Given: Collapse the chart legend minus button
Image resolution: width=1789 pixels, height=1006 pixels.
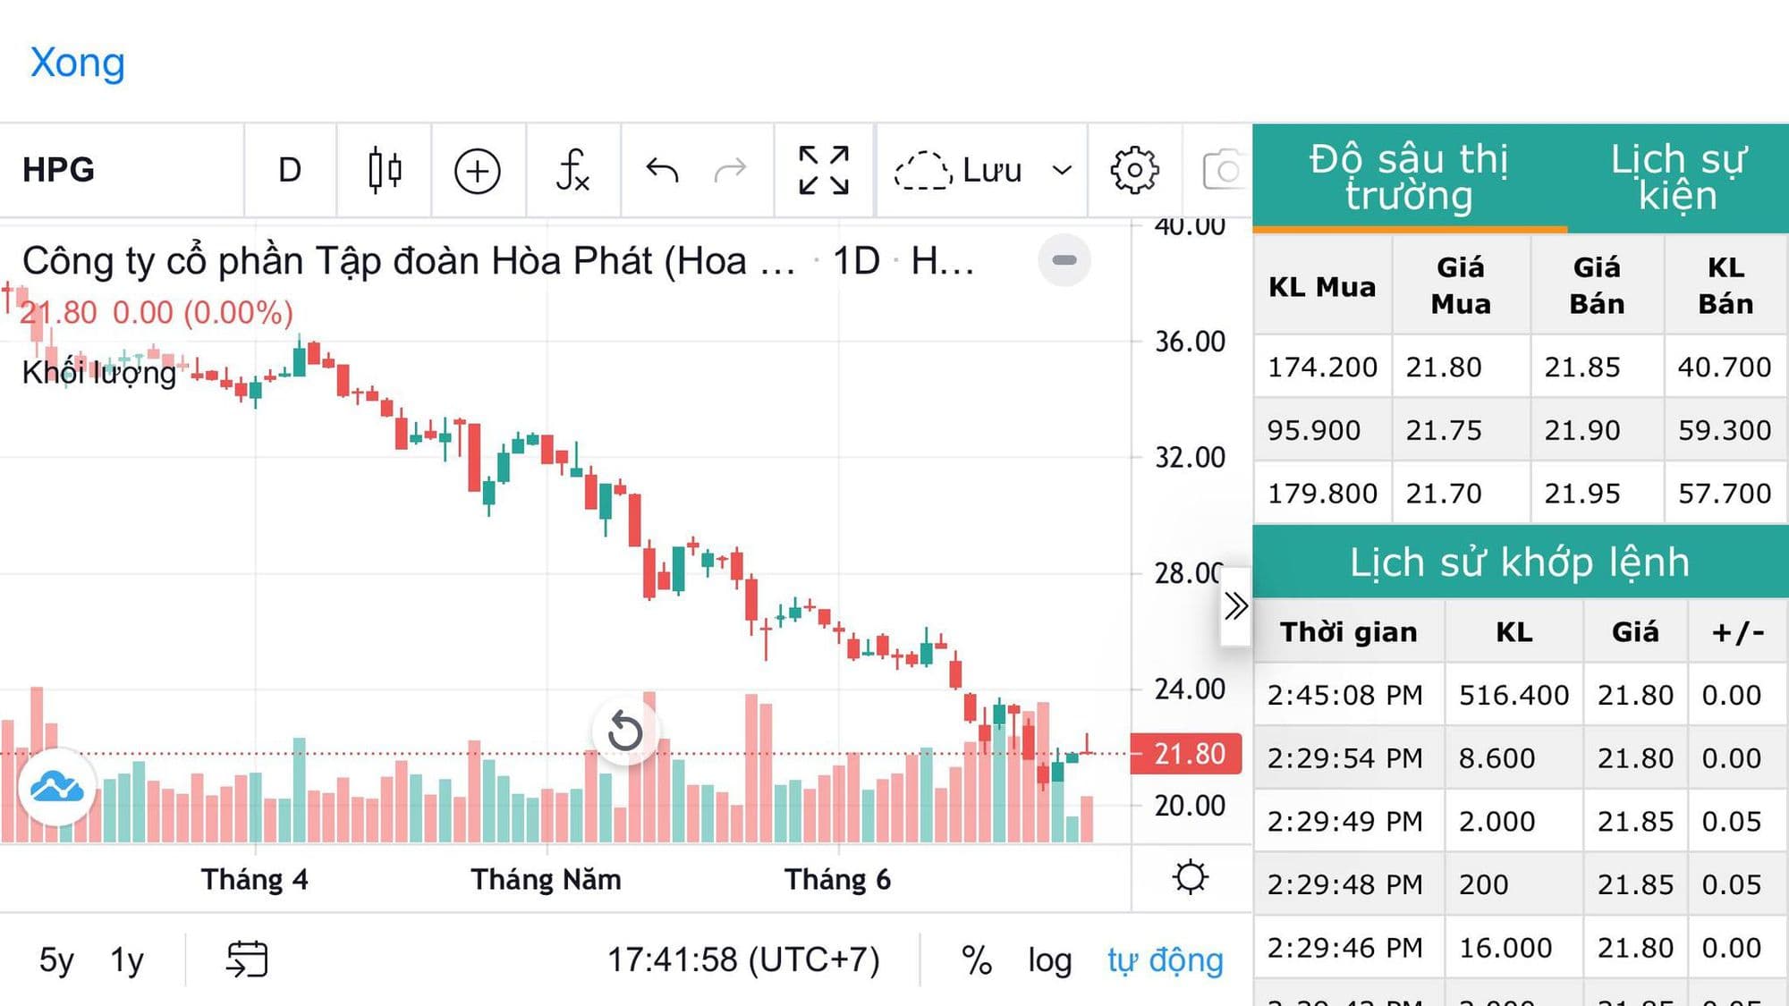Looking at the screenshot, I should [1064, 260].
